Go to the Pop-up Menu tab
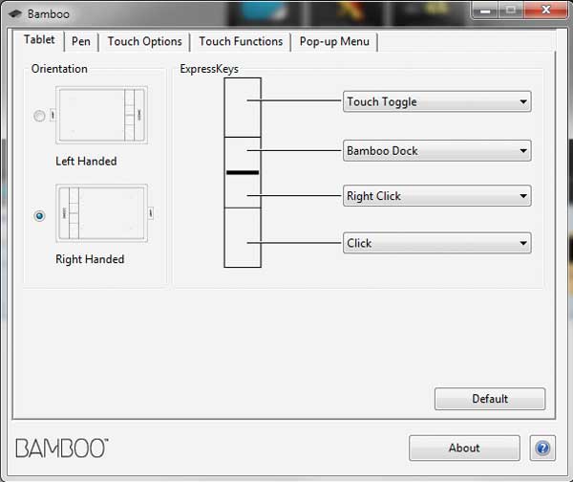The width and height of the screenshot is (573, 482). pos(334,41)
